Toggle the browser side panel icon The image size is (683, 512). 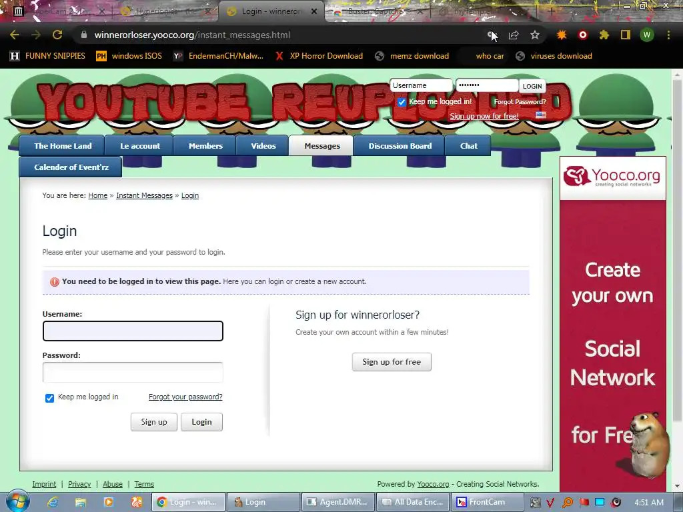click(626, 35)
